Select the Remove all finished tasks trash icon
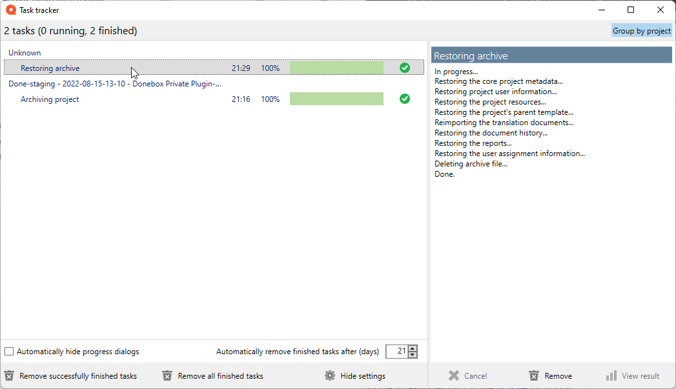676x389 pixels. (168, 375)
